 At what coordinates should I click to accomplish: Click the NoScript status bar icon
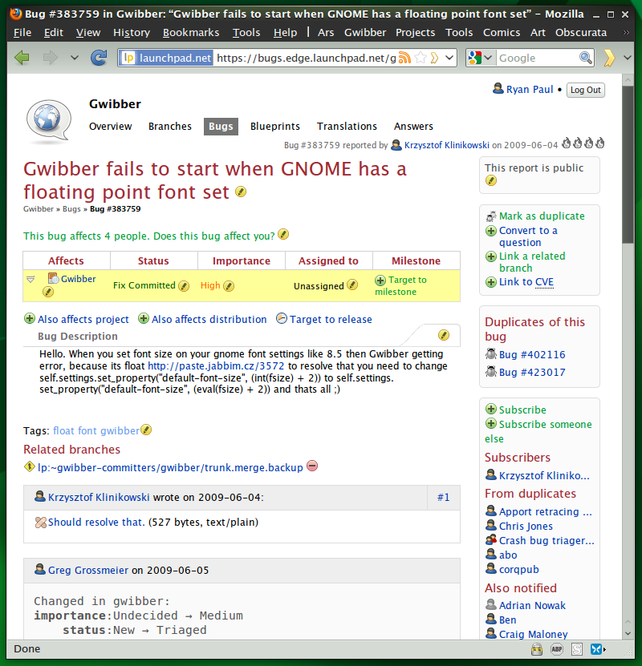click(577, 649)
